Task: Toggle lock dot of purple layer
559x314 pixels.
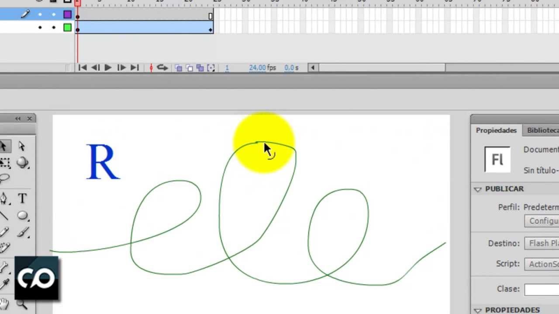Action: click(x=54, y=14)
